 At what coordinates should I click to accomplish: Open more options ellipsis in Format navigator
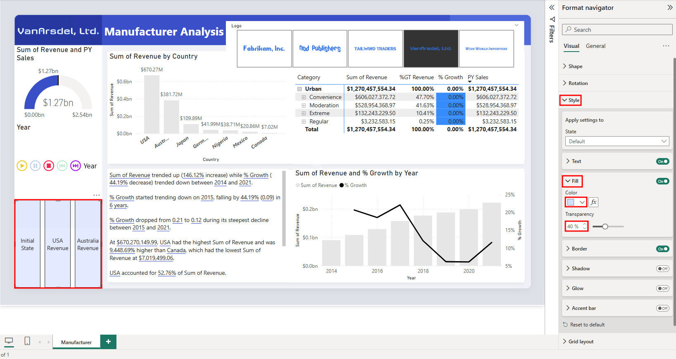coord(666,46)
